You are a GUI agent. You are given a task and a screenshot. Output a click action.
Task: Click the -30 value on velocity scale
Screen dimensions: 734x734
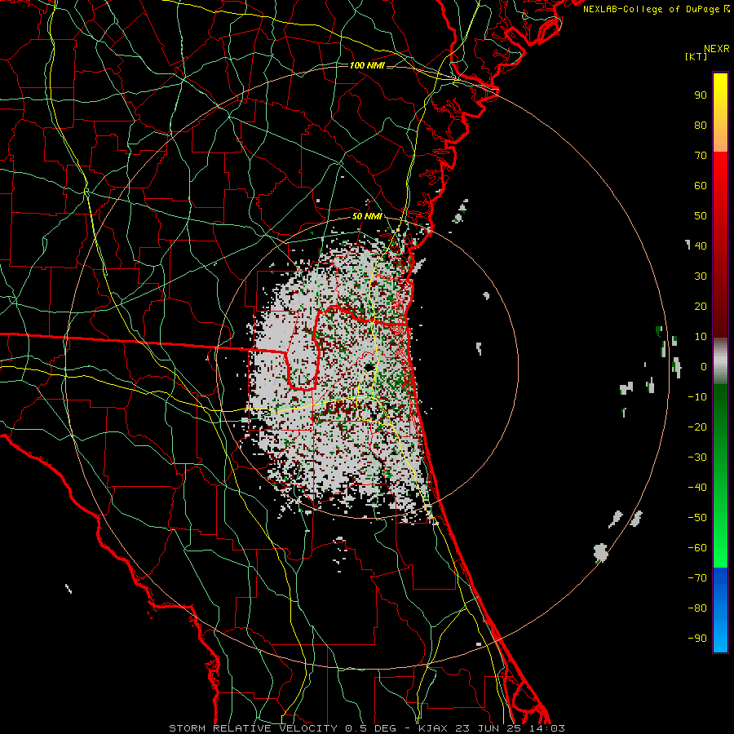(x=697, y=458)
